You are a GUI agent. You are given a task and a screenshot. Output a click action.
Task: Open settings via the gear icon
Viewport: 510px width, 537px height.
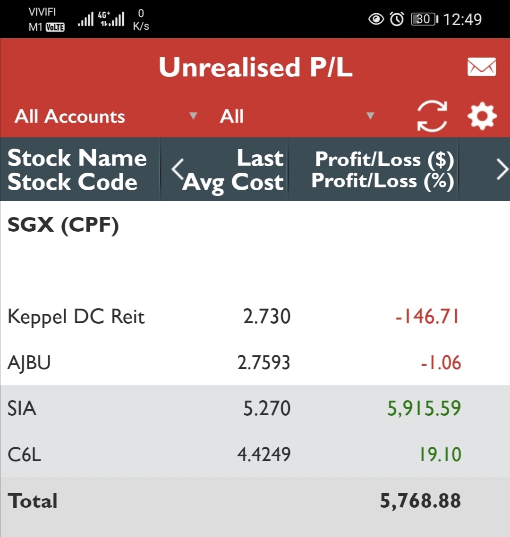coord(482,116)
